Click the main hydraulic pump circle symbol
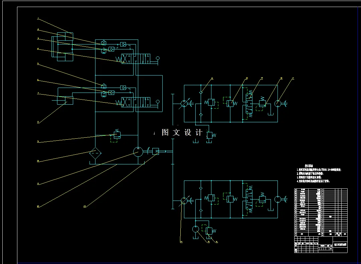 coord(138,151)
